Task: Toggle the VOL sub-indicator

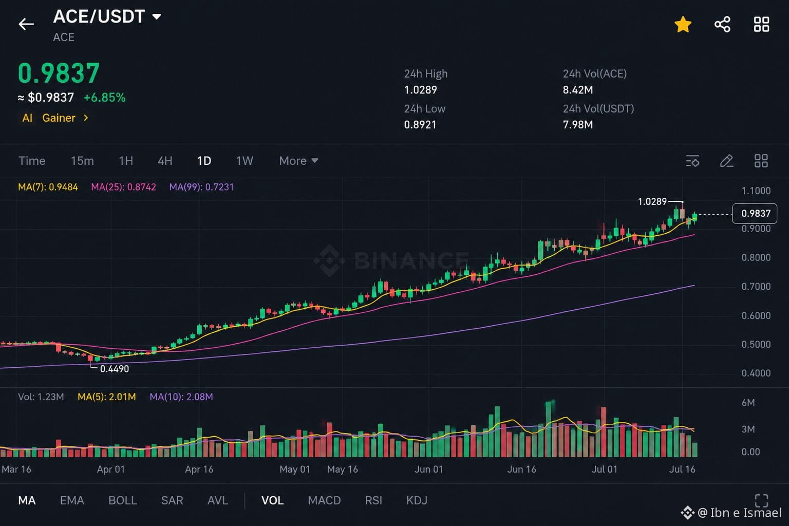Action: click(272, 500)
